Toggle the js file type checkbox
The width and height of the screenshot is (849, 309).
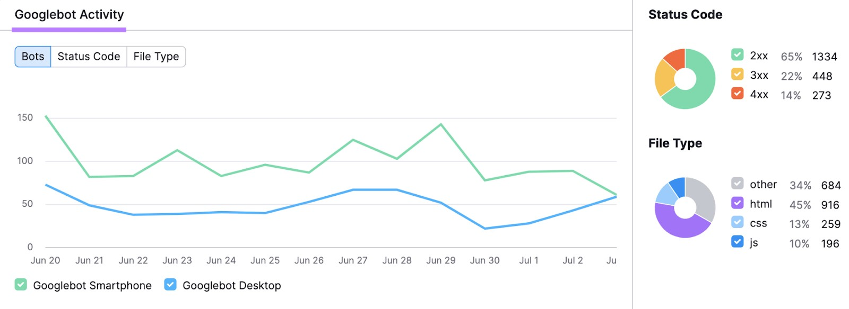click(x=737, y=242)
